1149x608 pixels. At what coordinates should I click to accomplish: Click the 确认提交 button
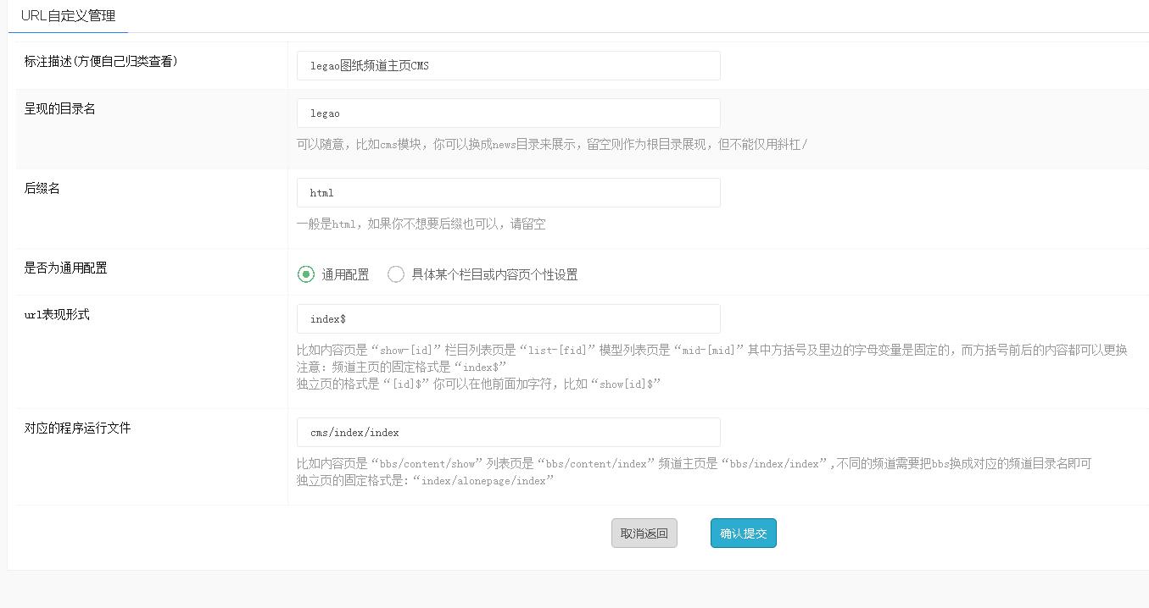point(743,533)
